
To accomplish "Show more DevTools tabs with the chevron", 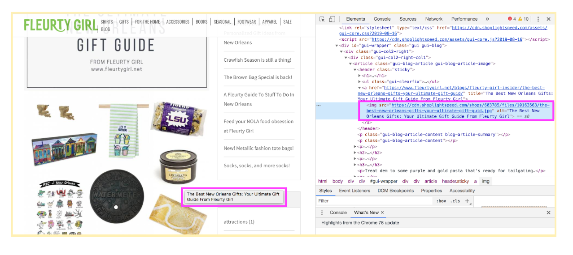I will (x=487, y=19).
